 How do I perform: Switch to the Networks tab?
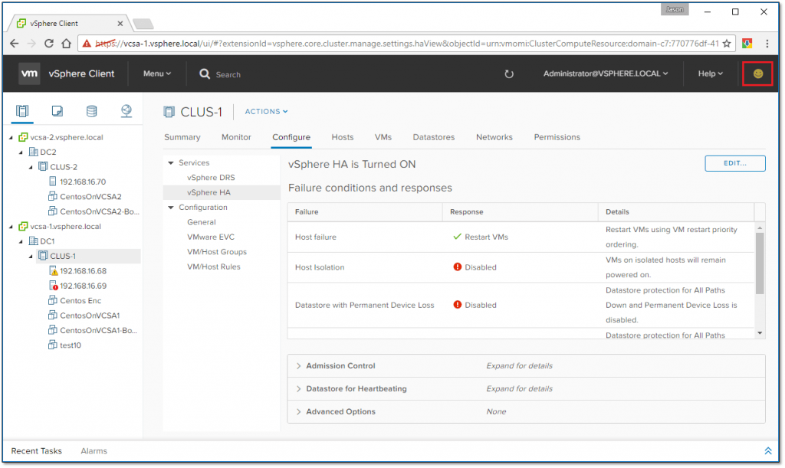pos(494,138)
